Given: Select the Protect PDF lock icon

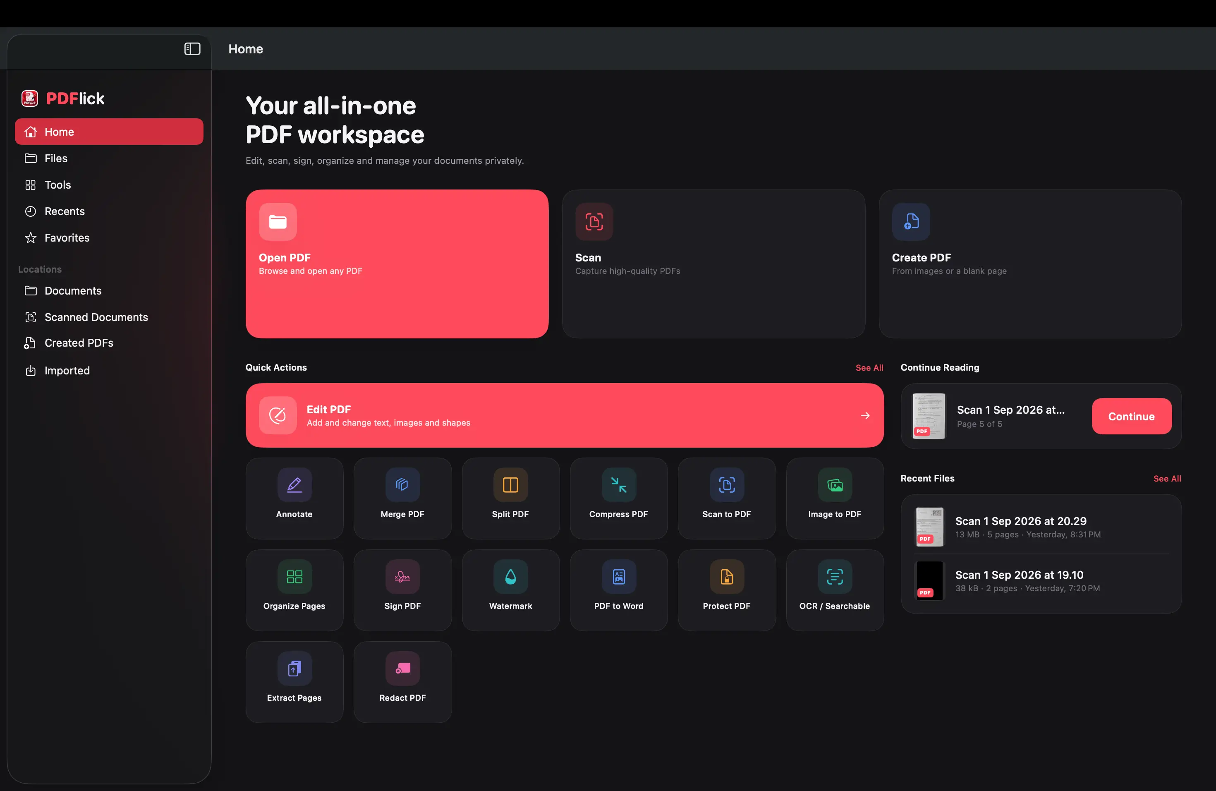Looking at the screenshot, I should point(727,576).
